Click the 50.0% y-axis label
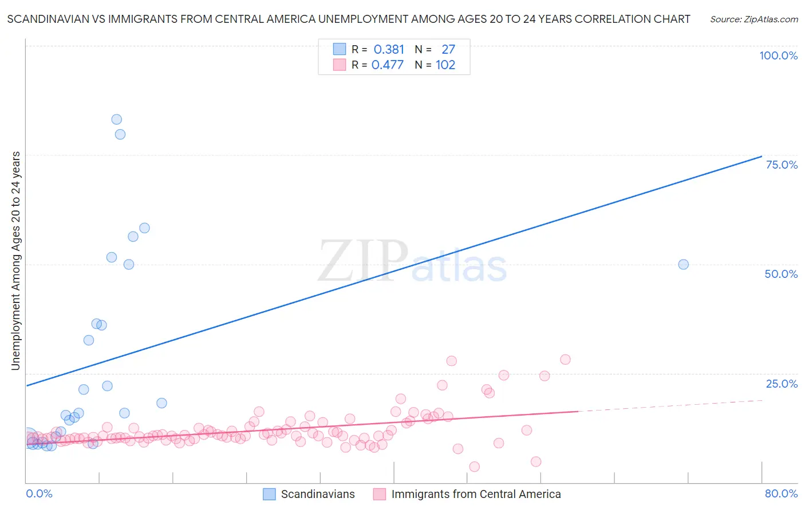The width and height of the screenshot is (805, 510). click(x=781, y=274)
